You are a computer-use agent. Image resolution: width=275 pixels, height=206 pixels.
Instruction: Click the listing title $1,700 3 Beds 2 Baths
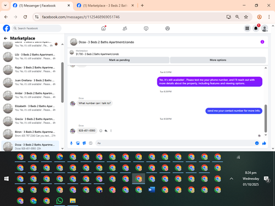(97, 54)
